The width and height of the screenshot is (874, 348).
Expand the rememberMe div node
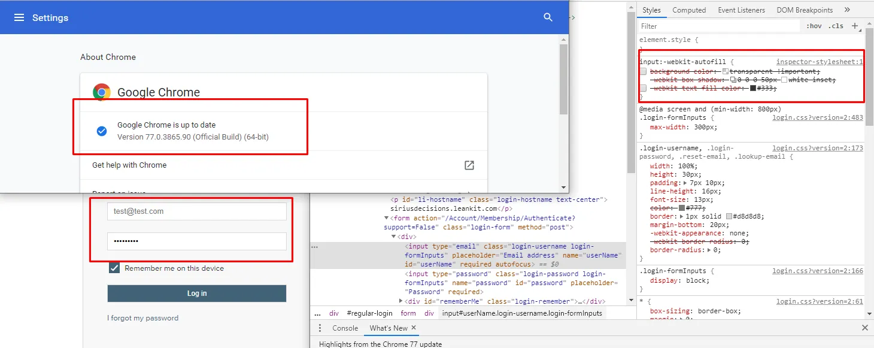(401, 301)
